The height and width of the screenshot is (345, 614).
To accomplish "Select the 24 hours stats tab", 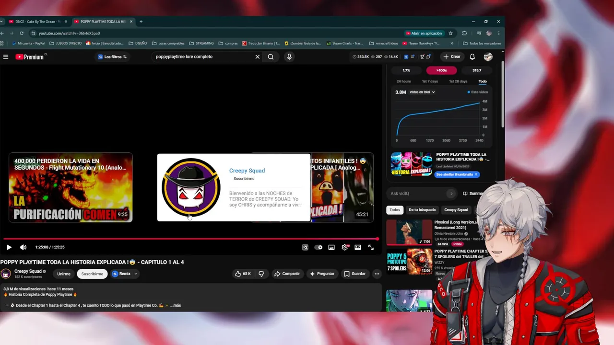I will (x=403, y=81).
